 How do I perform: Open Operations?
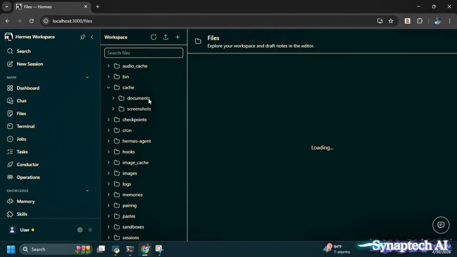click(28, 177)
